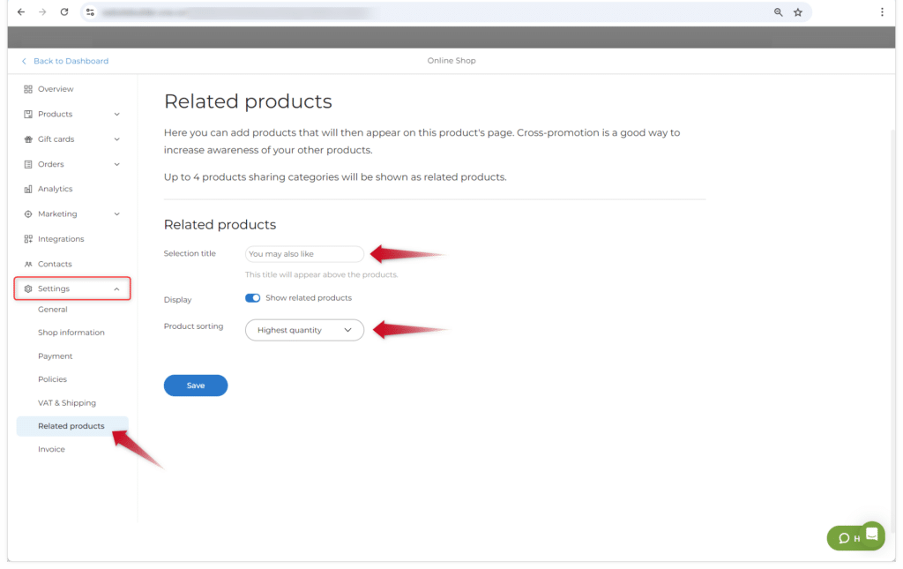Open VAT & Shipping settings
Viewport: 903px width, 569px height.
point(67,403)
